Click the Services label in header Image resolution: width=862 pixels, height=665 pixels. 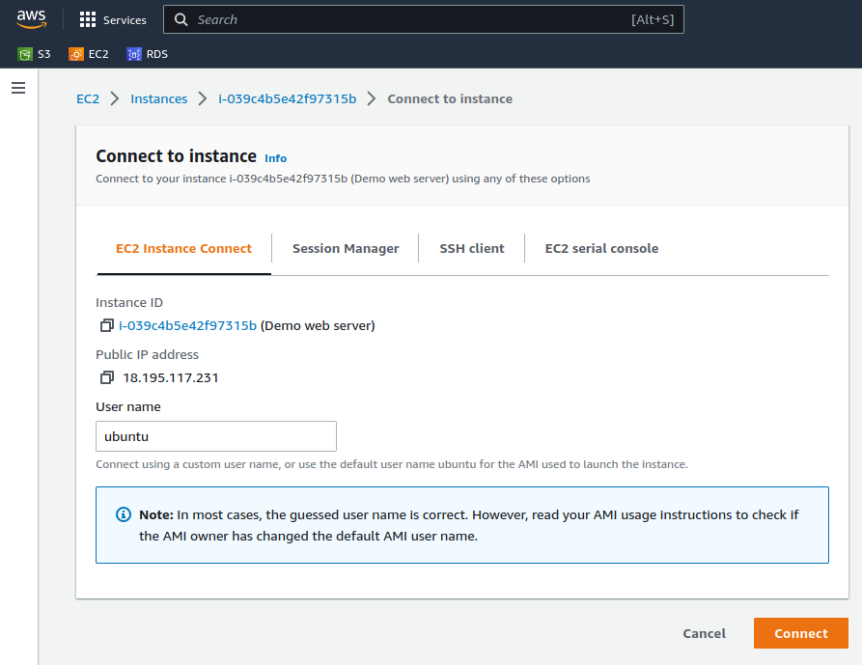tap(125, 20)
